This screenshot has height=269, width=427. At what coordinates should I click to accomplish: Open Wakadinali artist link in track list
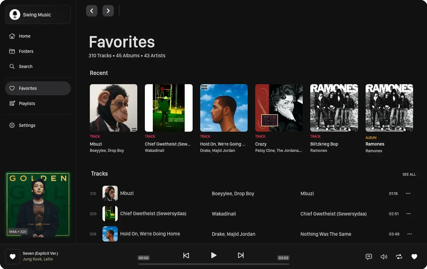(224, 214)
